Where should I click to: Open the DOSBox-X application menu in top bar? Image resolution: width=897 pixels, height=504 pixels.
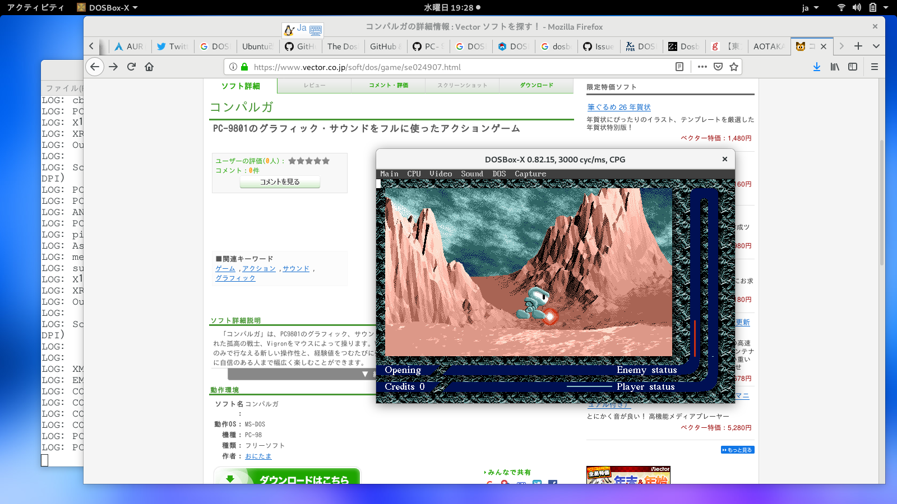[x=107, y=7]
